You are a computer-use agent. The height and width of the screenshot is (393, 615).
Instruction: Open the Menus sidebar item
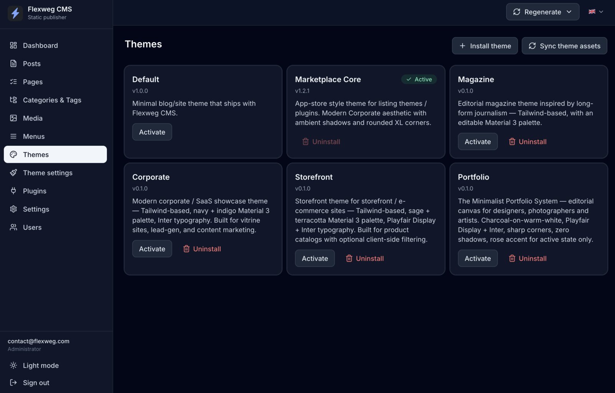pyautogui.click(x=55, y=136)
